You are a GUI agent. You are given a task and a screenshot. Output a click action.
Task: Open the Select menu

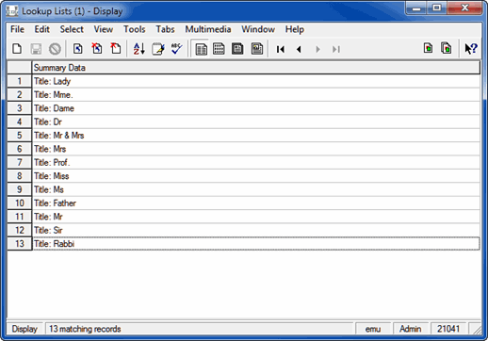click(x=72, y=29)
